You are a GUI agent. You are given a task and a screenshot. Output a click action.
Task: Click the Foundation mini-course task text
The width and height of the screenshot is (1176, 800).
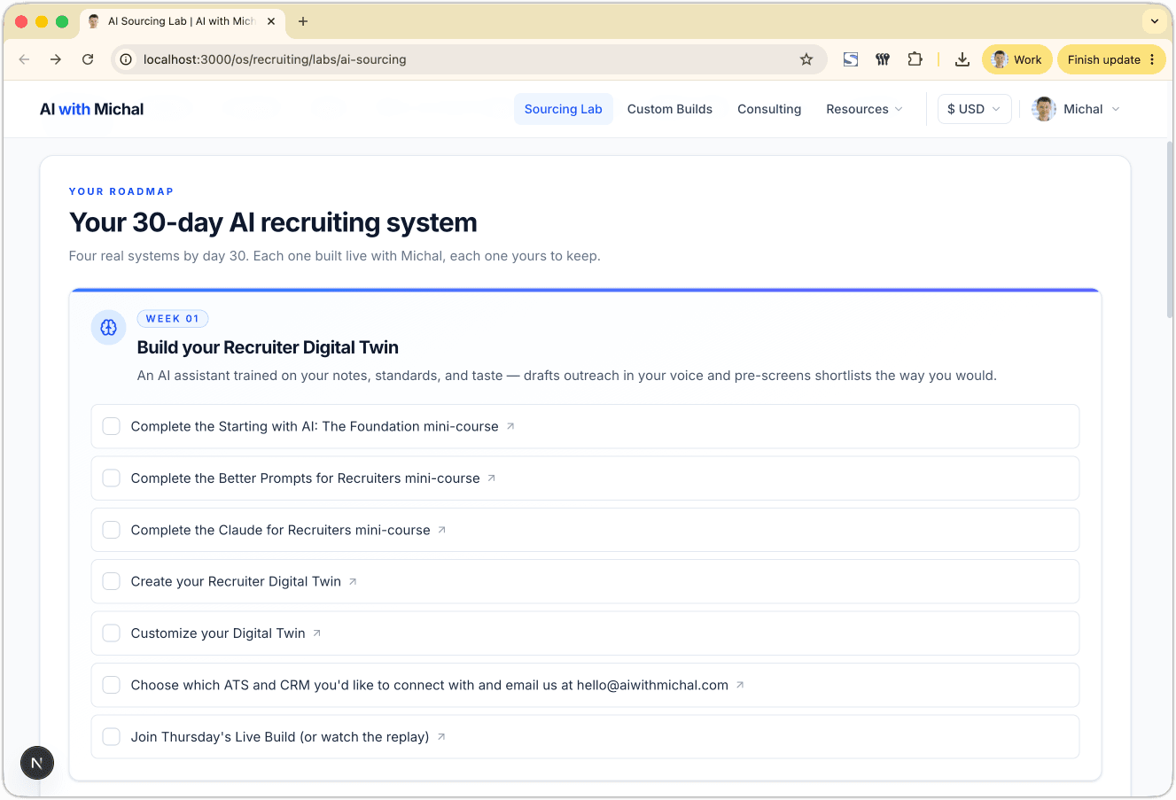click(x=315, y=426)
